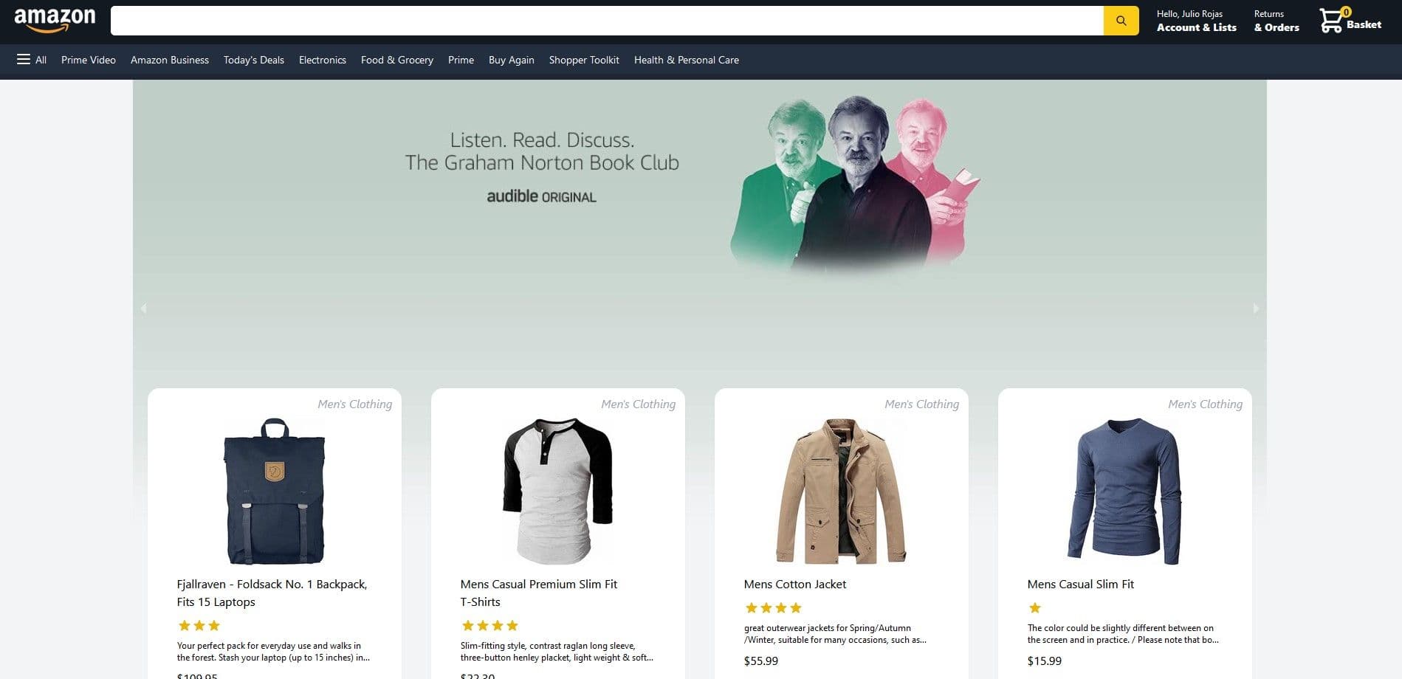Click the star rating on Mens Cotton Jacket
Image resolution: width=1402 pixels, height=679 pixels.
772,607
